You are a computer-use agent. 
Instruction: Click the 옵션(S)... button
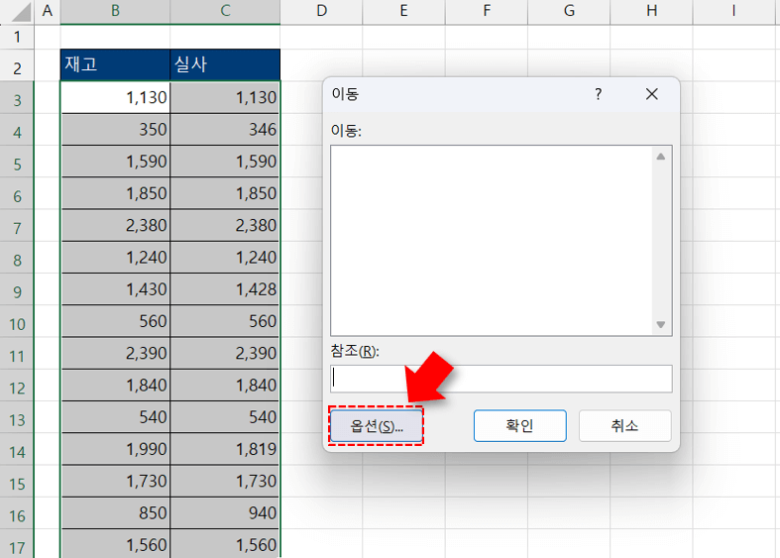point(376,426)
